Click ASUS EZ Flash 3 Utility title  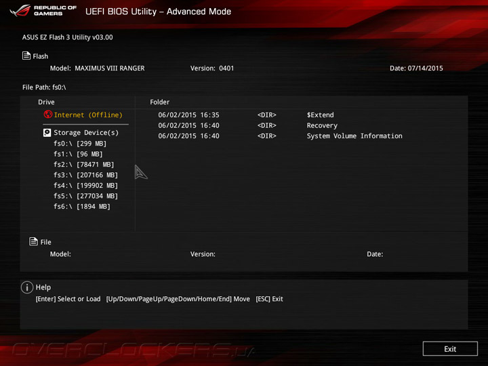coord(68,37)
